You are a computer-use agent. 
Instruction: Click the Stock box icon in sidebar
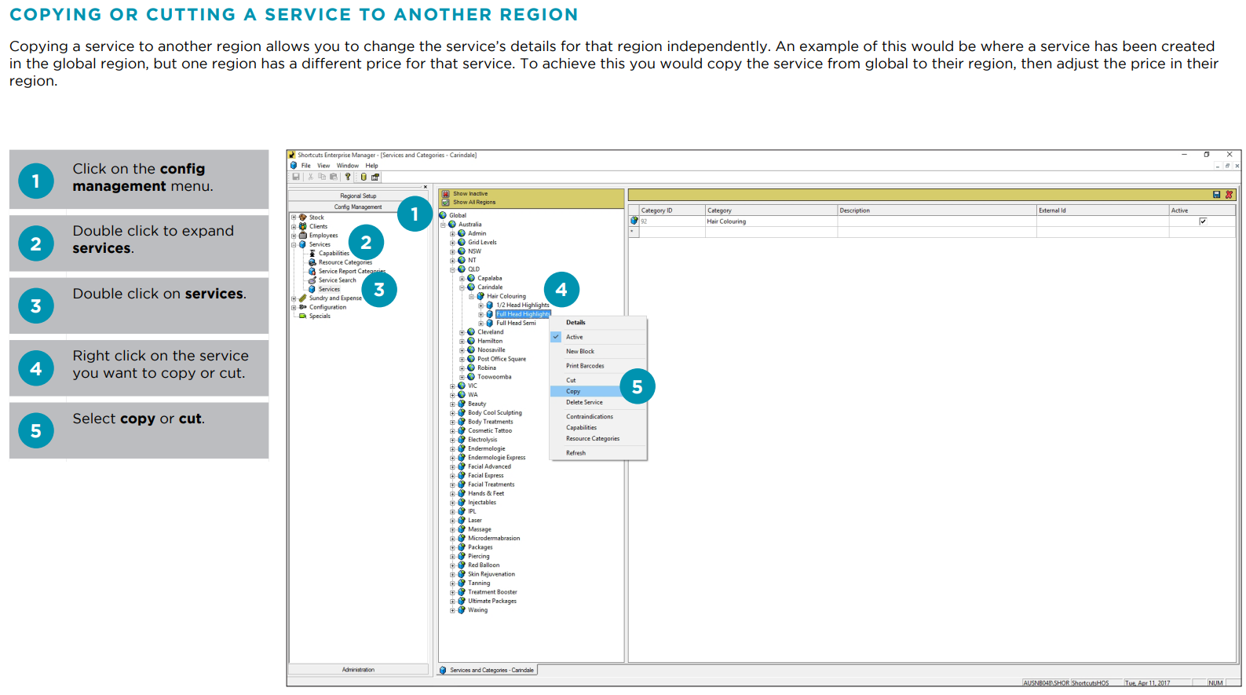coord(302,218)
